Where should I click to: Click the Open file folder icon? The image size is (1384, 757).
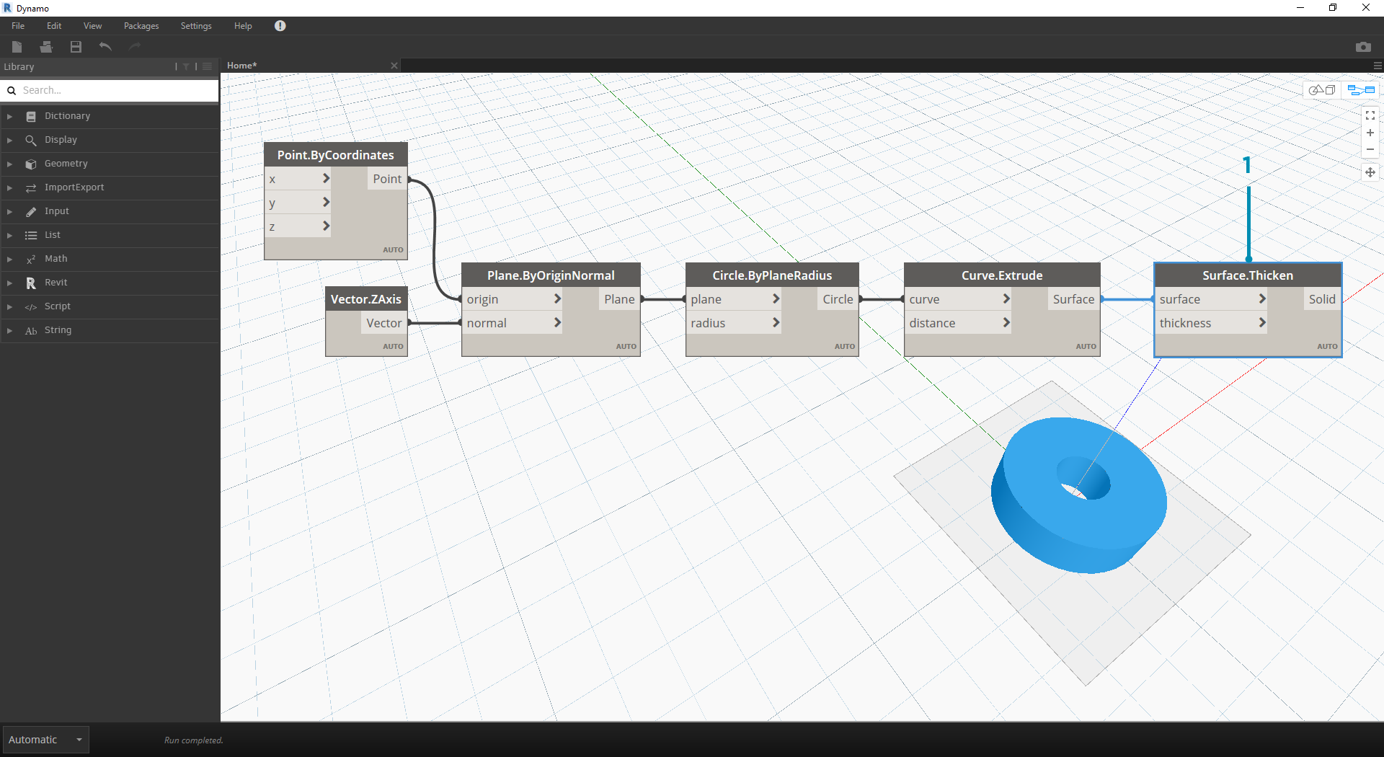pos(46,47)
